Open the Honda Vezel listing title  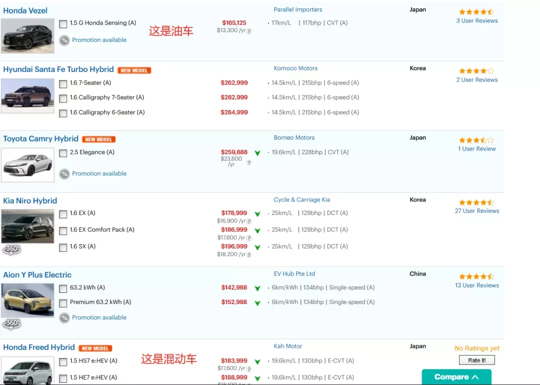[x=25, y=10]
